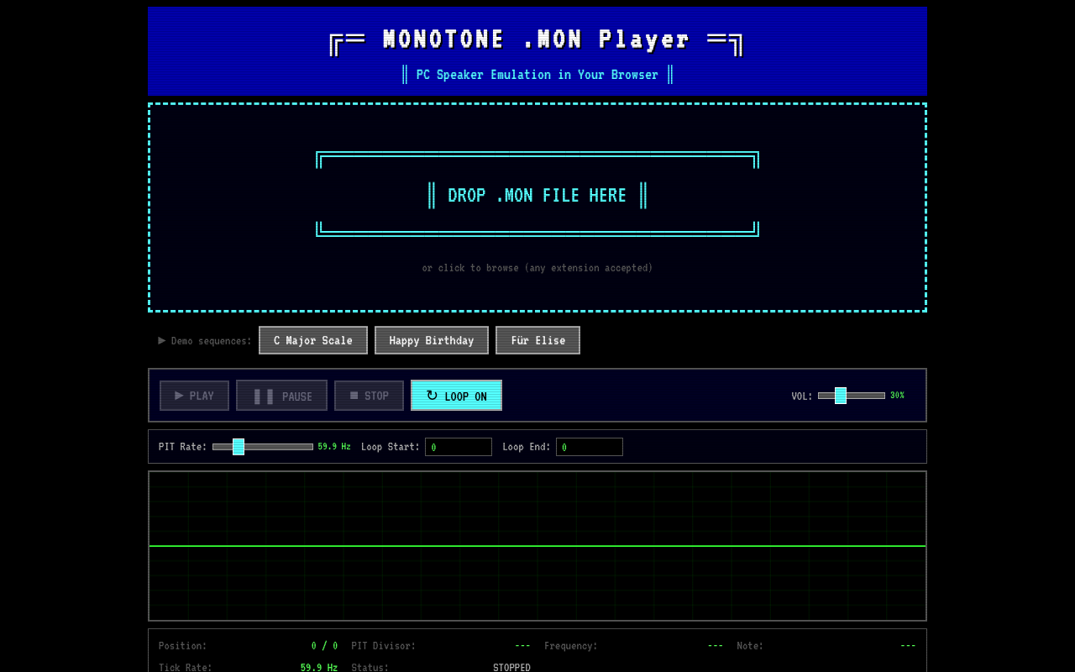Click the Demo sequences arrow icon
The image size is (1075, 672).
(161, 340)
